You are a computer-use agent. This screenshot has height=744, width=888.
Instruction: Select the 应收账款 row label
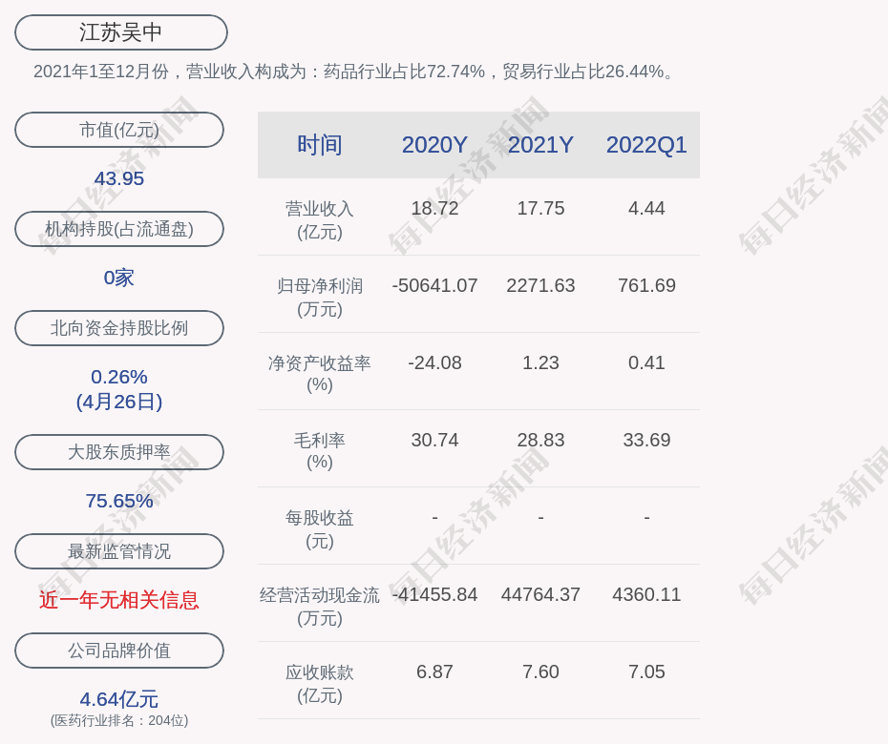[x=320, y=683]
